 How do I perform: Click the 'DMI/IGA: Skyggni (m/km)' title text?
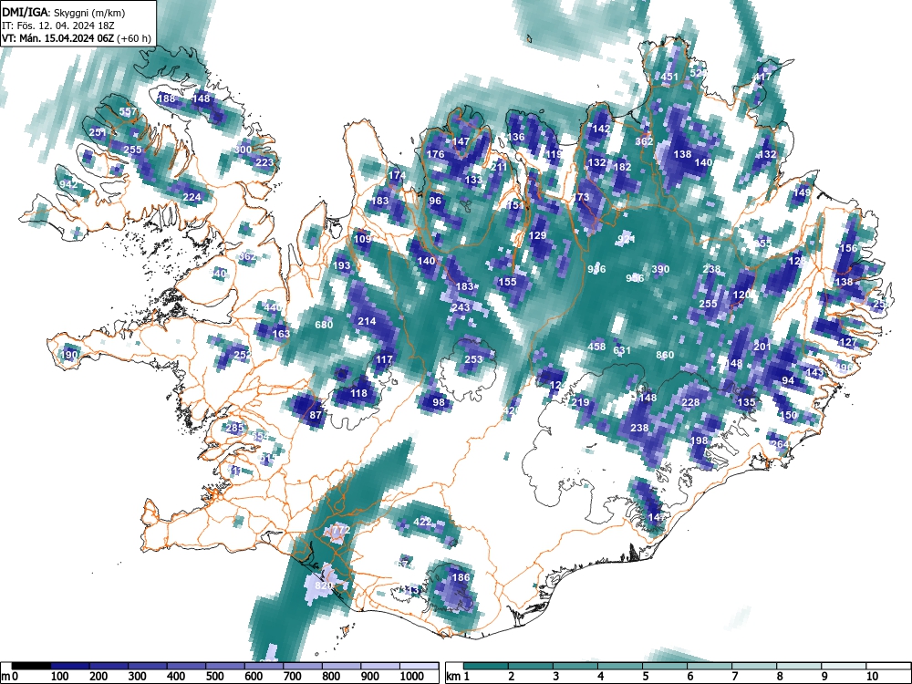(64, 12)
